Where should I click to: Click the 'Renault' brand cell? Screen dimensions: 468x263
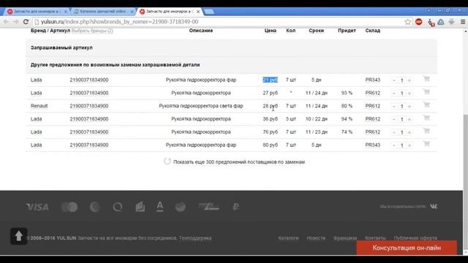pos(39,106)
